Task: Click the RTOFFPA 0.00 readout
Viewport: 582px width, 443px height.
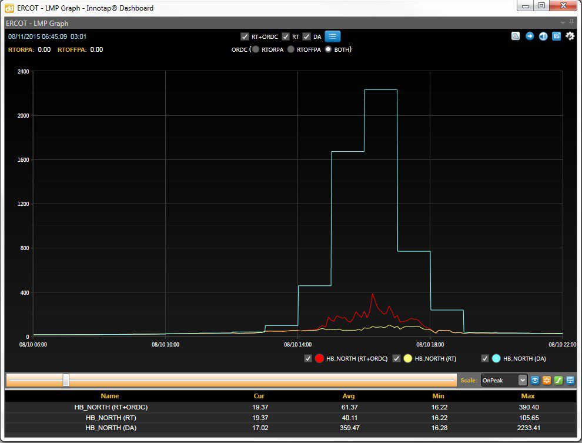Action: pyautogui.click(x=80, y=49)
